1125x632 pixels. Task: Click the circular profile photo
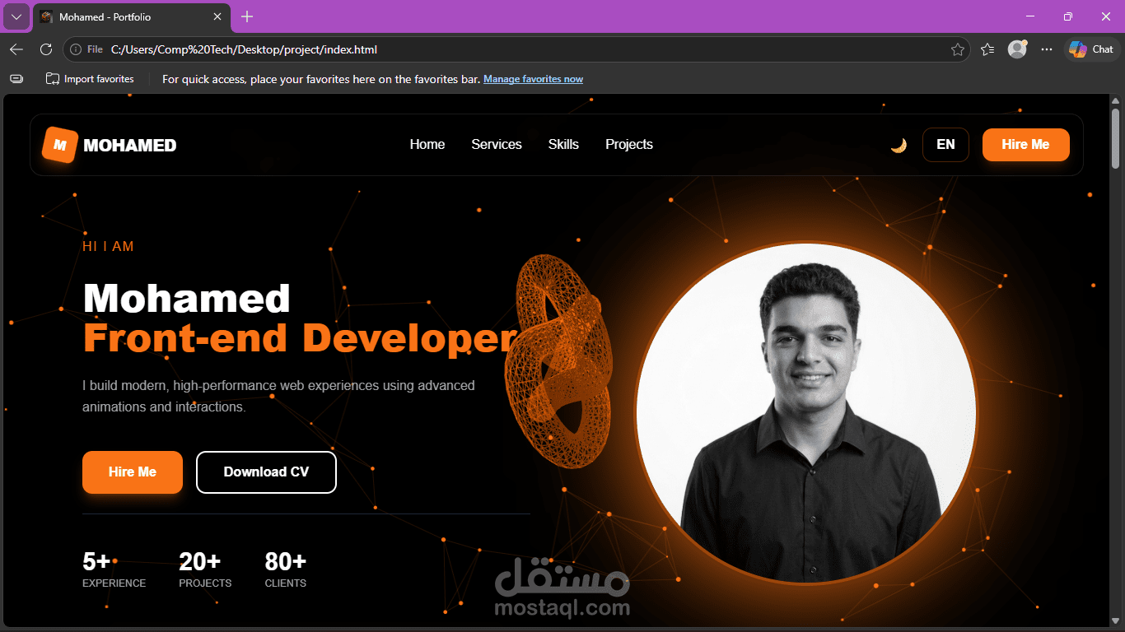click(x=806, y=412)
